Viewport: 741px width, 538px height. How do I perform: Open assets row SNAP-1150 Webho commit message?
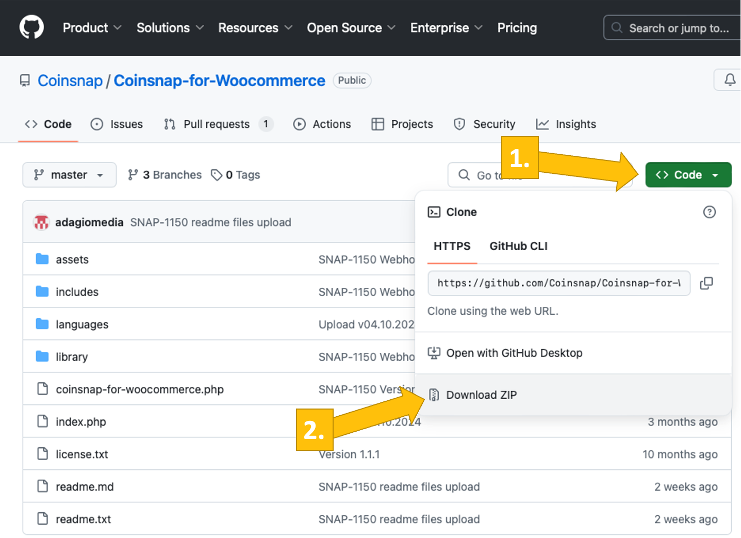[x=367, y=259]
